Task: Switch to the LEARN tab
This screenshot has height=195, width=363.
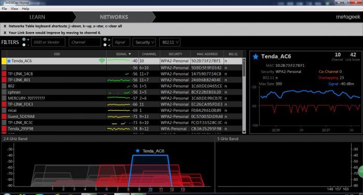Action: point(37,17)
